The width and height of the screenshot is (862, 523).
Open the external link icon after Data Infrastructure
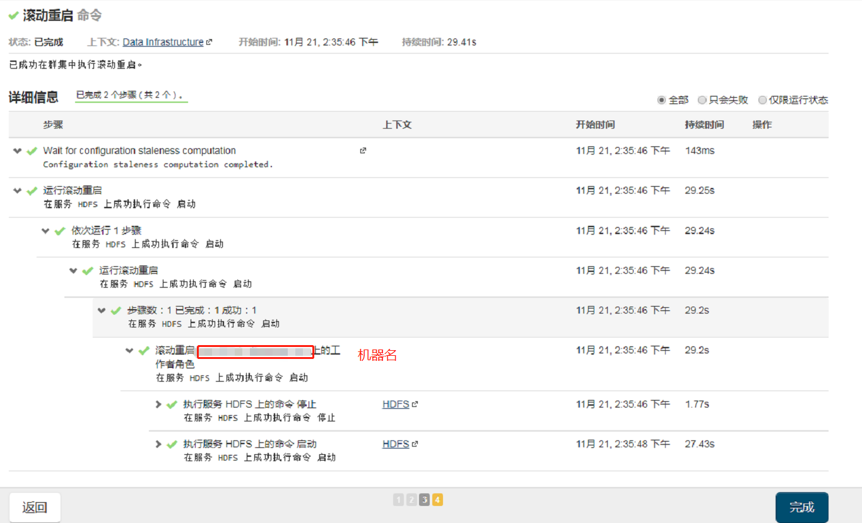[x=208, y=42]
